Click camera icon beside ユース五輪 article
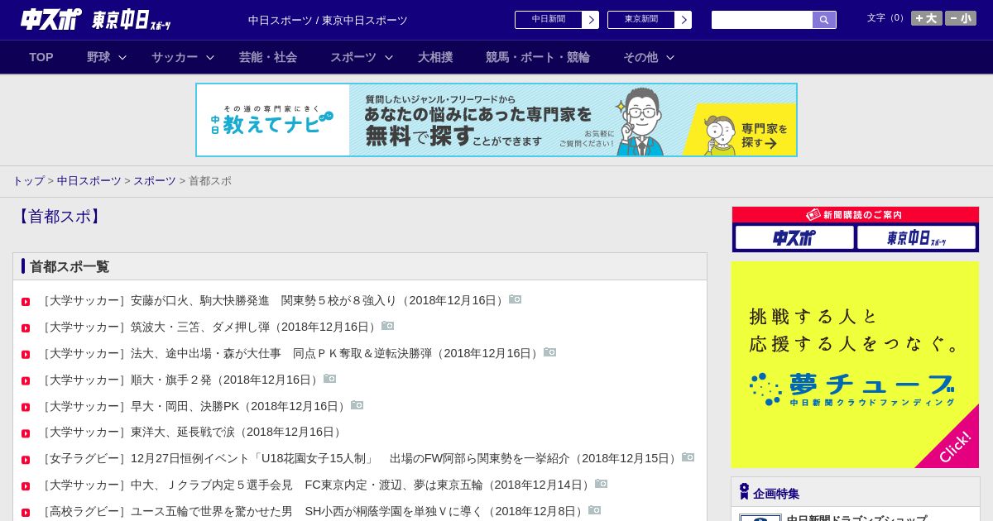Screen dimensions: 993x521 pyautogui.click(x=594, y=510)
